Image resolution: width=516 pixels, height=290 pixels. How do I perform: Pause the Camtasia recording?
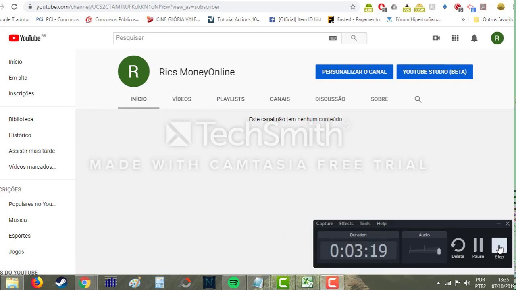pyautogui.click(x=478, y=248)
